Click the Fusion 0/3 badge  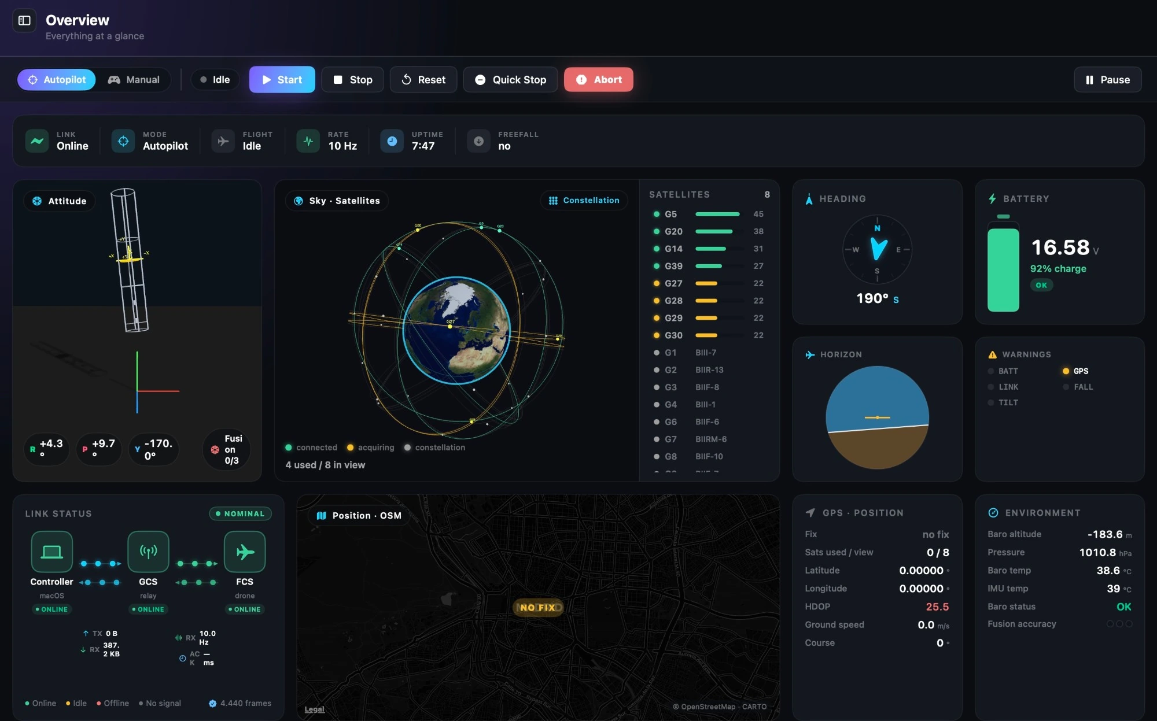pos(226,449)
